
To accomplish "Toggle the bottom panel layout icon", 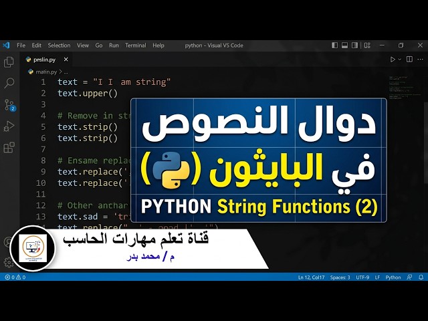I will pyautogui.click(x=345, y=45).
